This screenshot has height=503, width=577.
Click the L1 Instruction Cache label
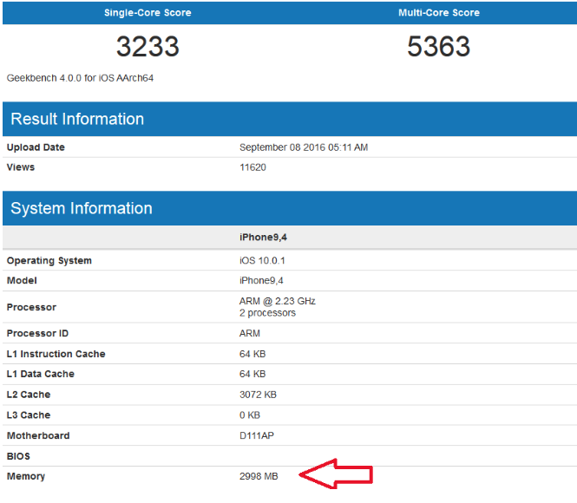56,354
